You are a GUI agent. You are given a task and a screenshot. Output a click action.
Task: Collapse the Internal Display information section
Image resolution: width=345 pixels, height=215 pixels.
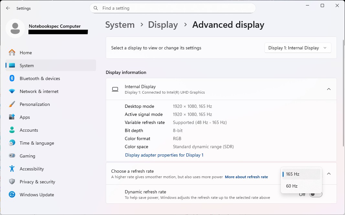tap(329, 89)
